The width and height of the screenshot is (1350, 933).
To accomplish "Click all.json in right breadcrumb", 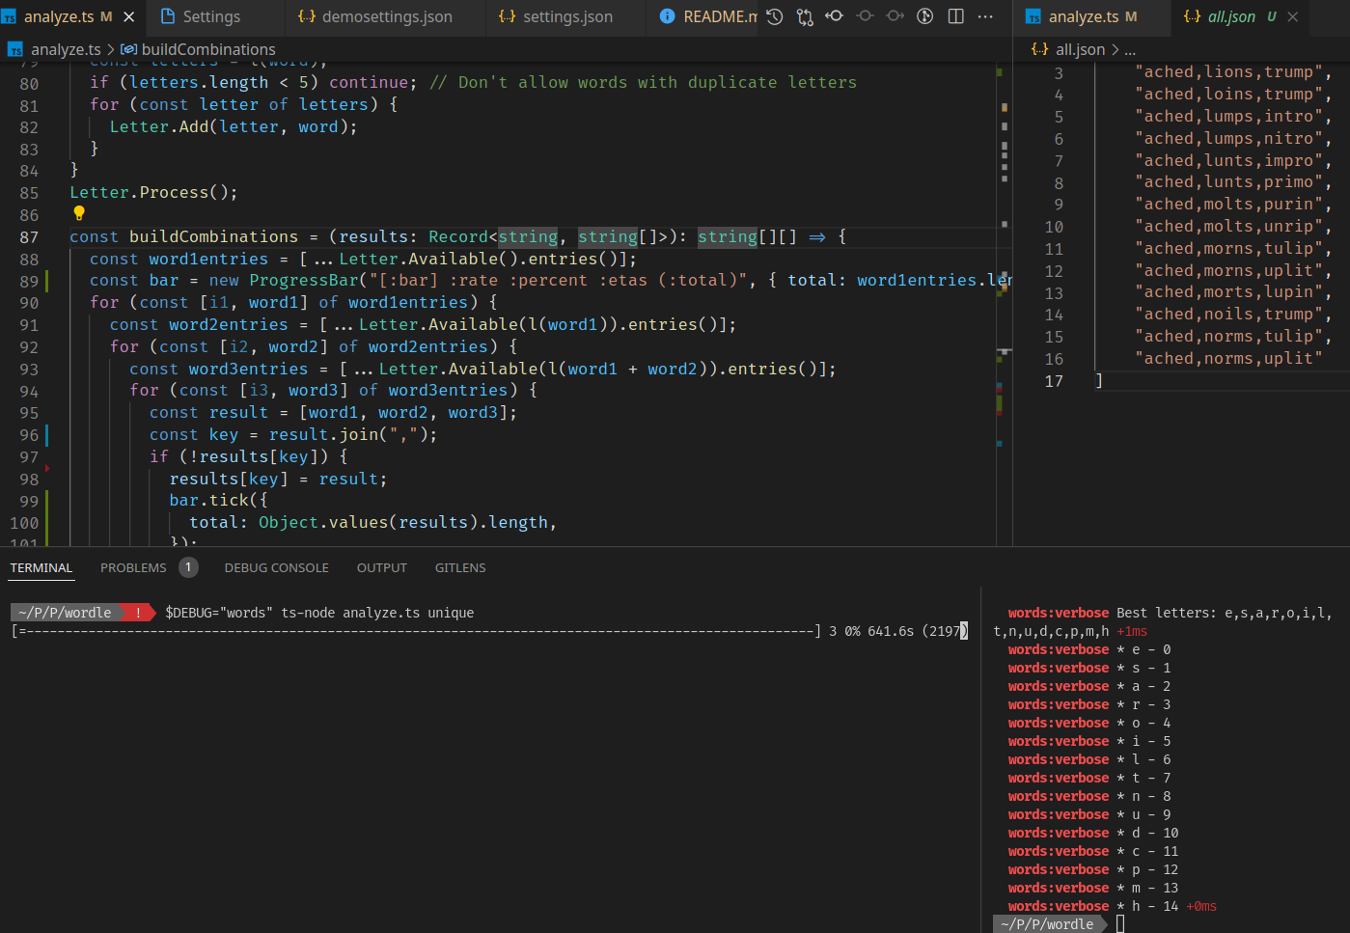I will click(1080, 49).
